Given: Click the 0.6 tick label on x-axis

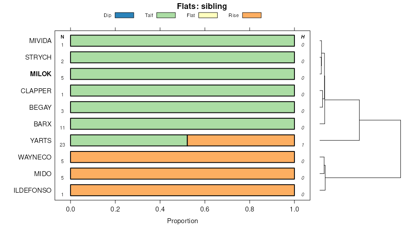Looking at the screenshot, I should click(205, 208).
